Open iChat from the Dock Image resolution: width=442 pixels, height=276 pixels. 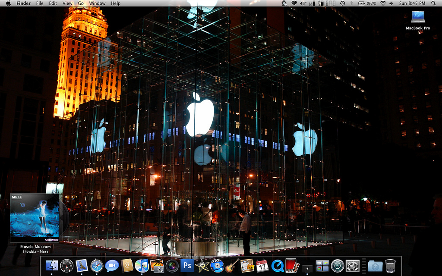(x=112, y=266)
